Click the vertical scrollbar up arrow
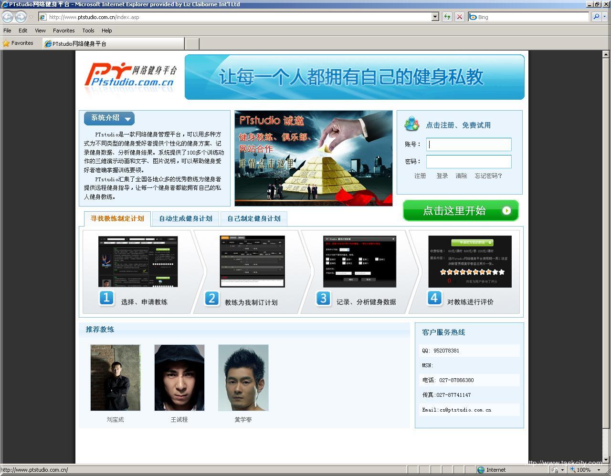This screenshot has height=476, width=611. click(x=607, y=54)
